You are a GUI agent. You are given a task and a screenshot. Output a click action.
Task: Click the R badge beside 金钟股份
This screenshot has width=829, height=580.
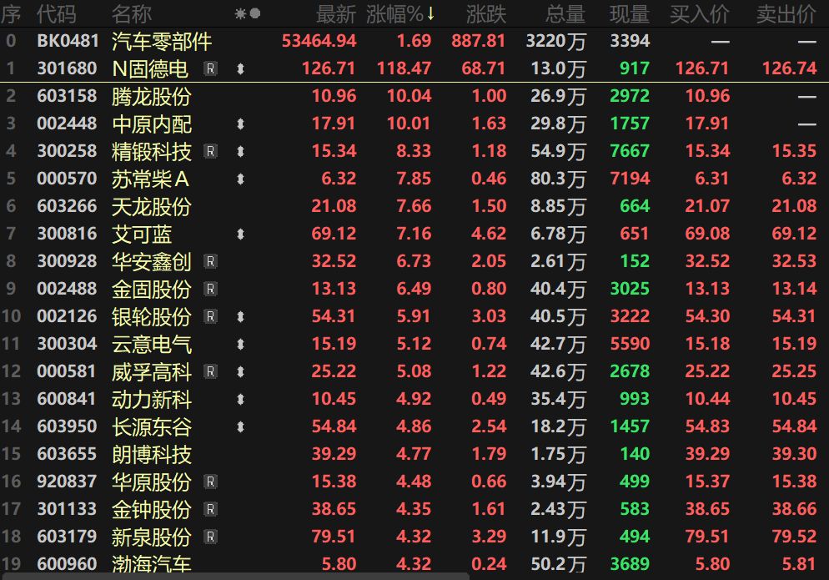click(x=210, y=509)
